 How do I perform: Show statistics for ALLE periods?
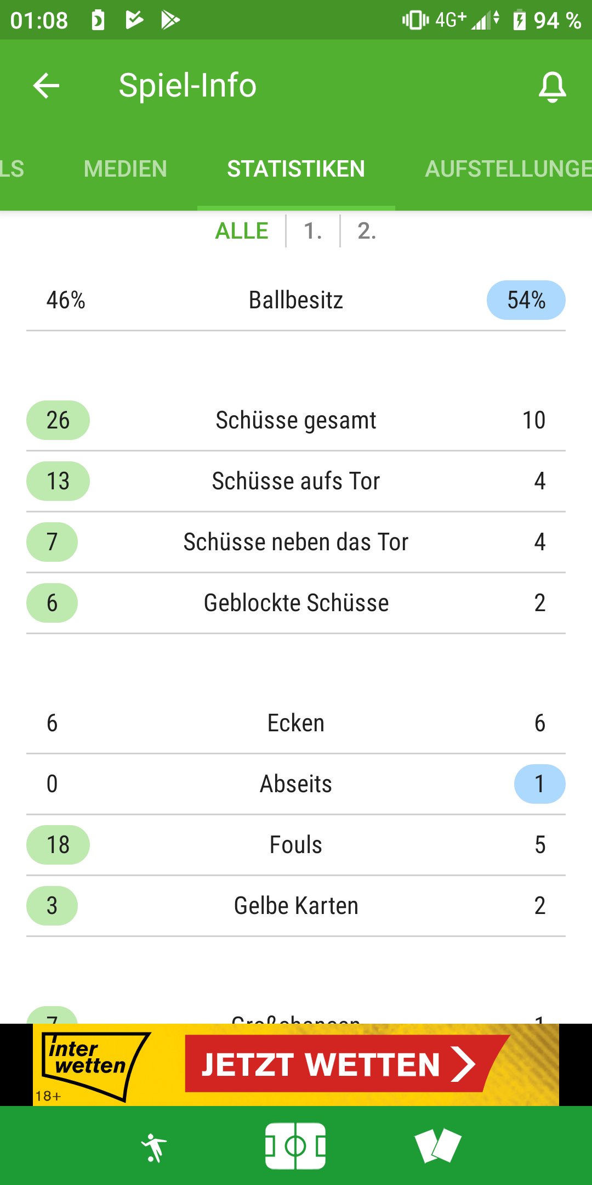242,231
